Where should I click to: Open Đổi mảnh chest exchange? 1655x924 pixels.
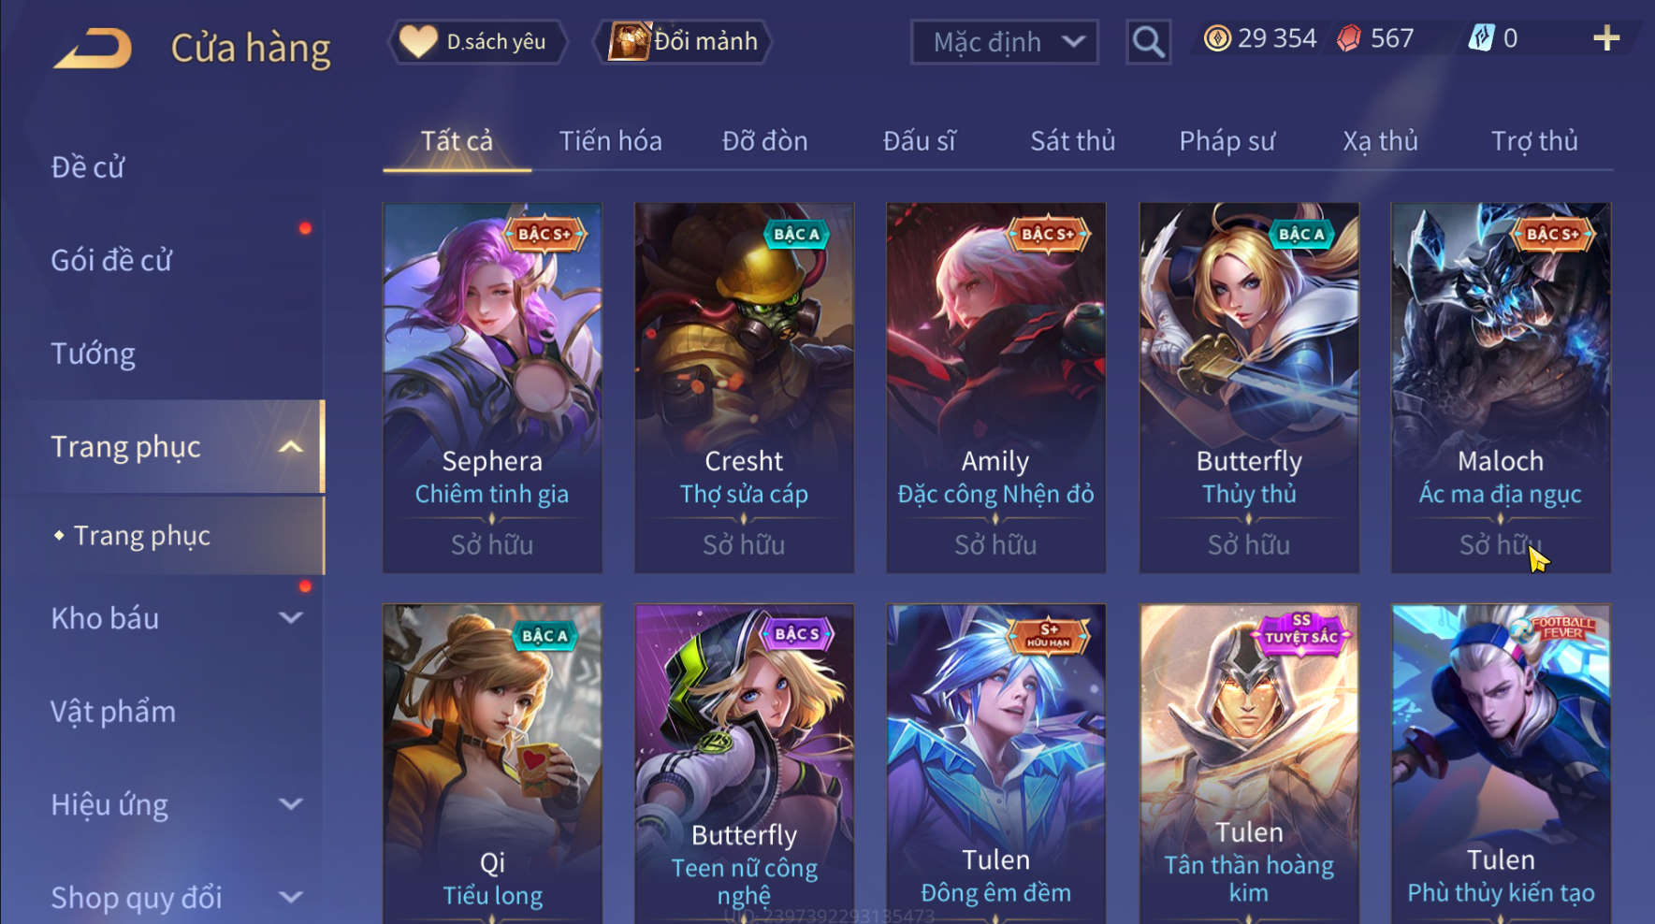click(x=683, y=41)
